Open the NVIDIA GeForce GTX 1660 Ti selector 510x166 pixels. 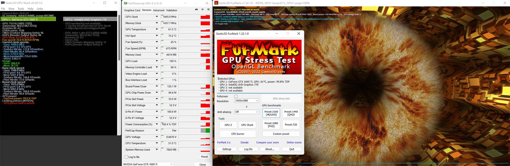tap(148, 164)
